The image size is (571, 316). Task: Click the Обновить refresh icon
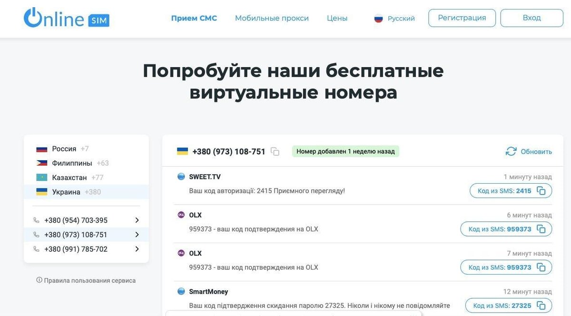511,151
